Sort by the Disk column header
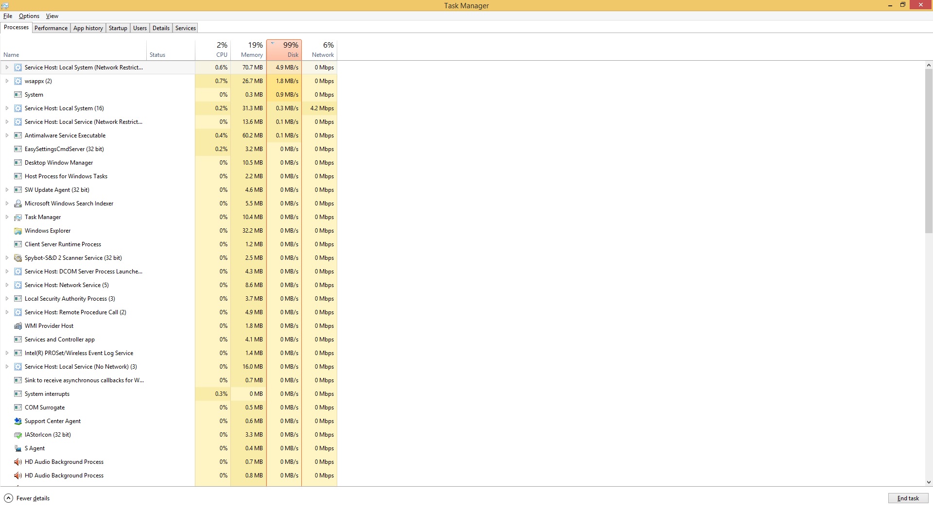 pyautogui.click(x=284, y=50)
